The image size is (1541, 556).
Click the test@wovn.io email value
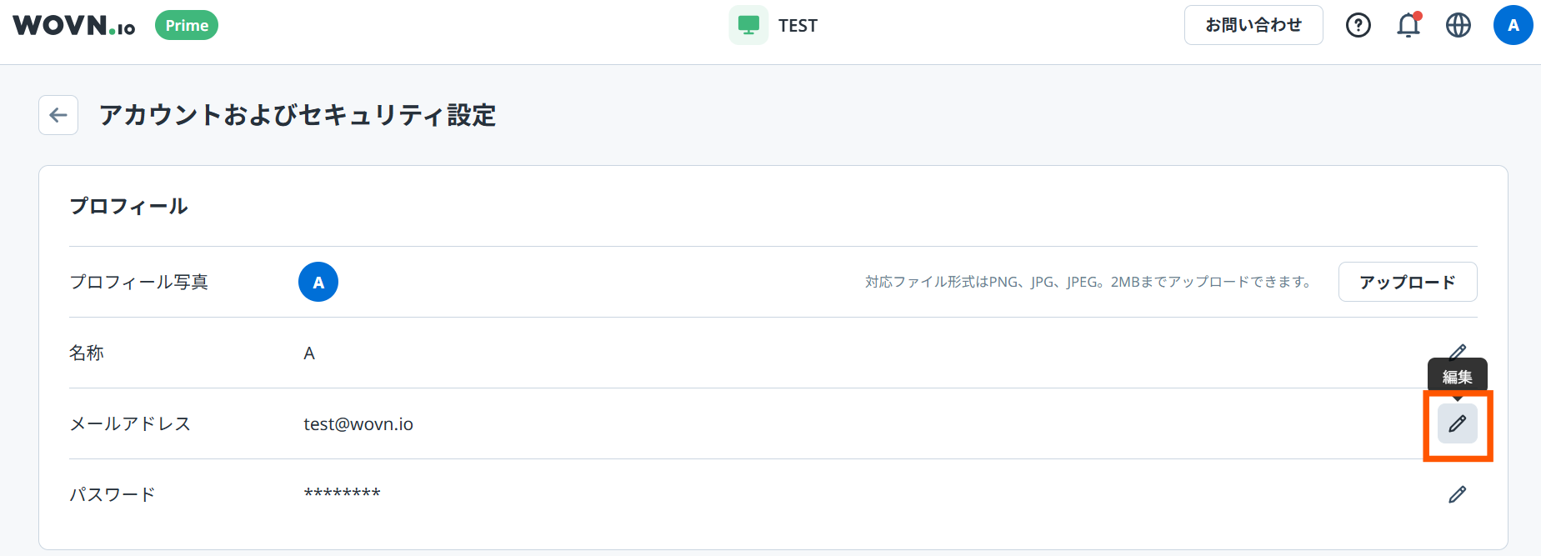358,424
